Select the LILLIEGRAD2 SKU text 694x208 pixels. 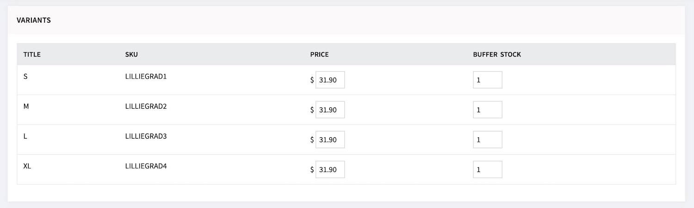click(x=146, y=106)
